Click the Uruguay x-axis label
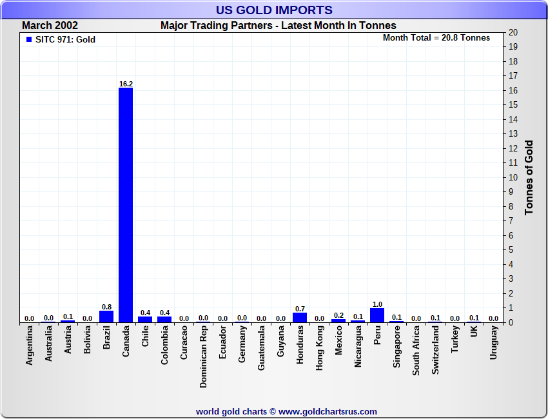This screenshot has height=419, width=548. 494,343
